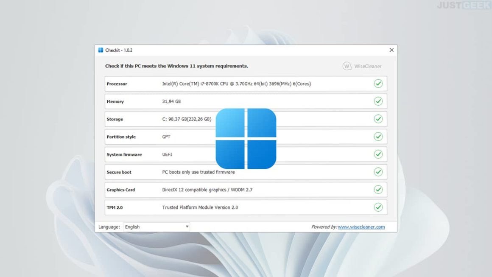Click the GPT partition value
The height and width of the screenshot is (277, 492).
(166, 137)
